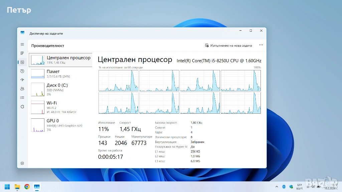Open the Processes page icon in sidebar
This screenshot has height=192, width=342.
(x=22, y=53)
